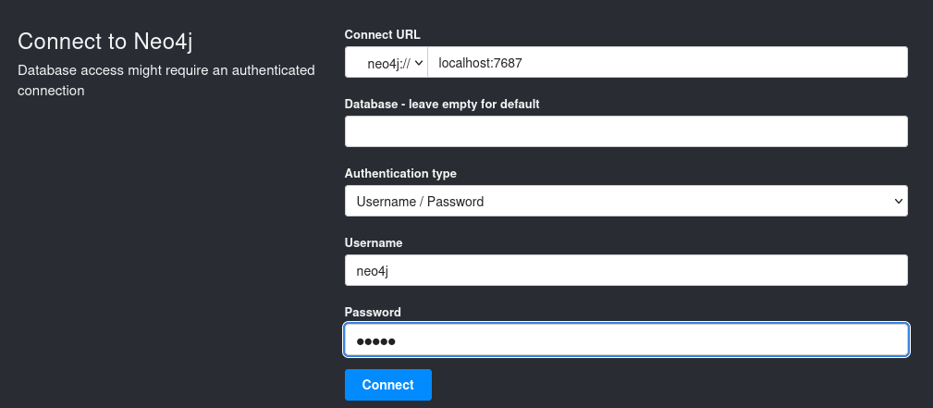Focus the Username input containing neo4j
The width and height of the screenshot is (933, 408).
click(x=626, y=270)
